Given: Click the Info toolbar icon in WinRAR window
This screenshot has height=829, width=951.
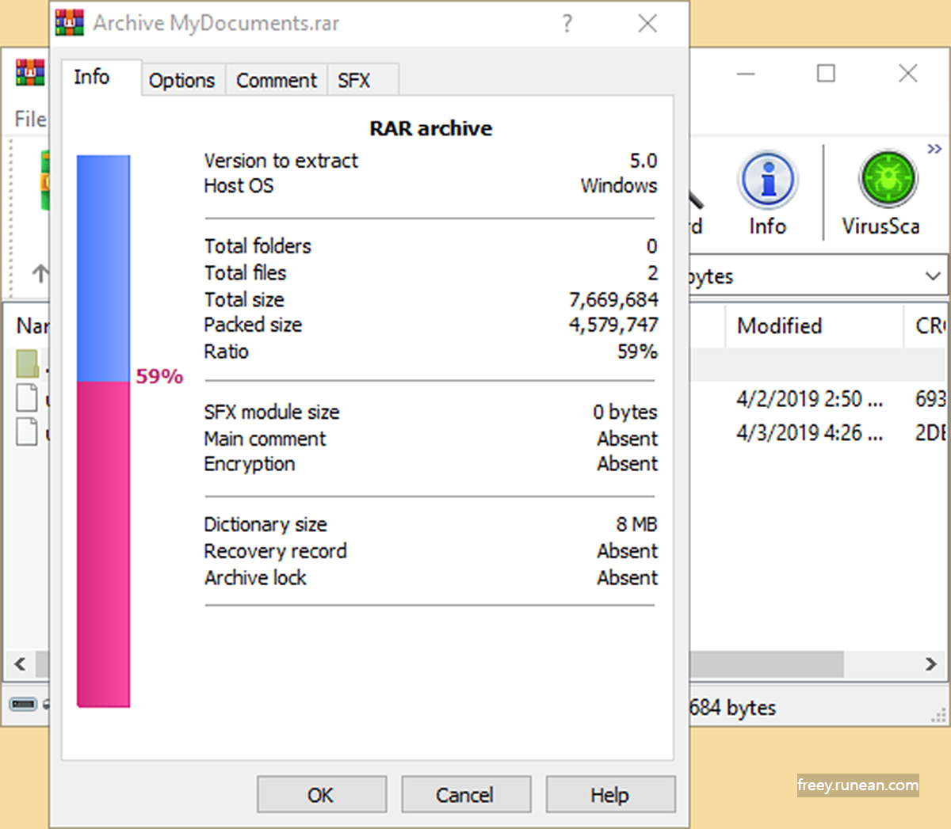Looking at the screenshot, I should 767,194.
